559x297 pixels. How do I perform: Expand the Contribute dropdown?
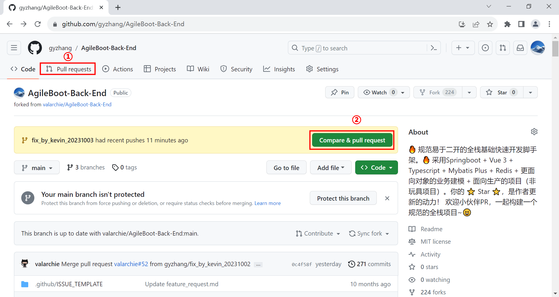[318, 234]
